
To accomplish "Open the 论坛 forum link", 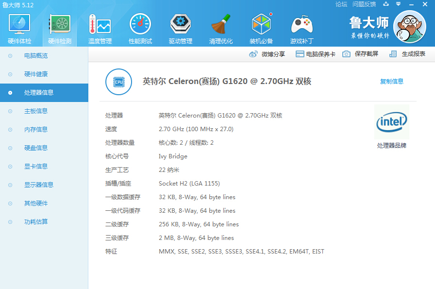I will click(341, 4).
